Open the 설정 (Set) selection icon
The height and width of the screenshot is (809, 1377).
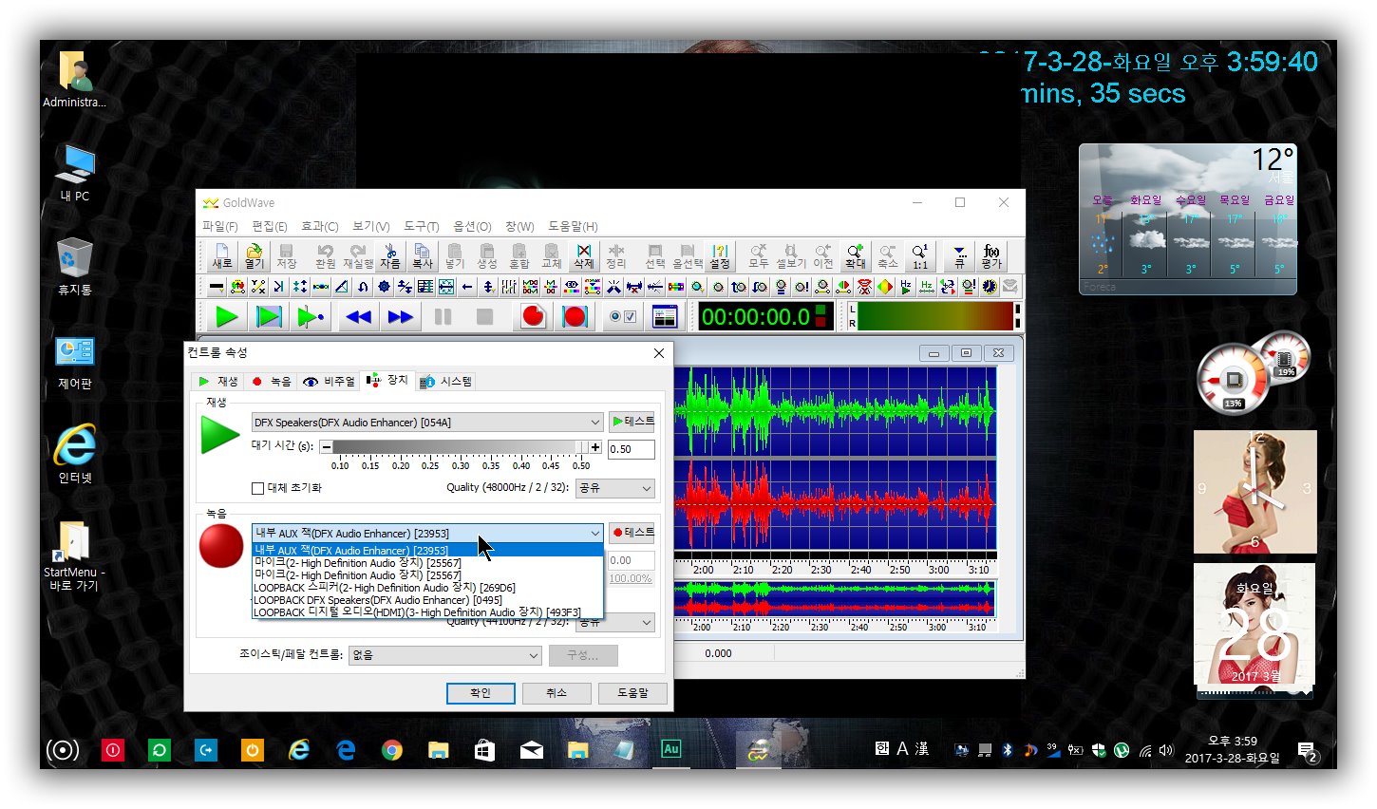720,255
